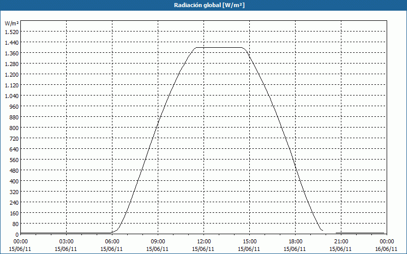Click the '80' y-axis value
This screenshot has height=254, width=407.
click(16, 224)
